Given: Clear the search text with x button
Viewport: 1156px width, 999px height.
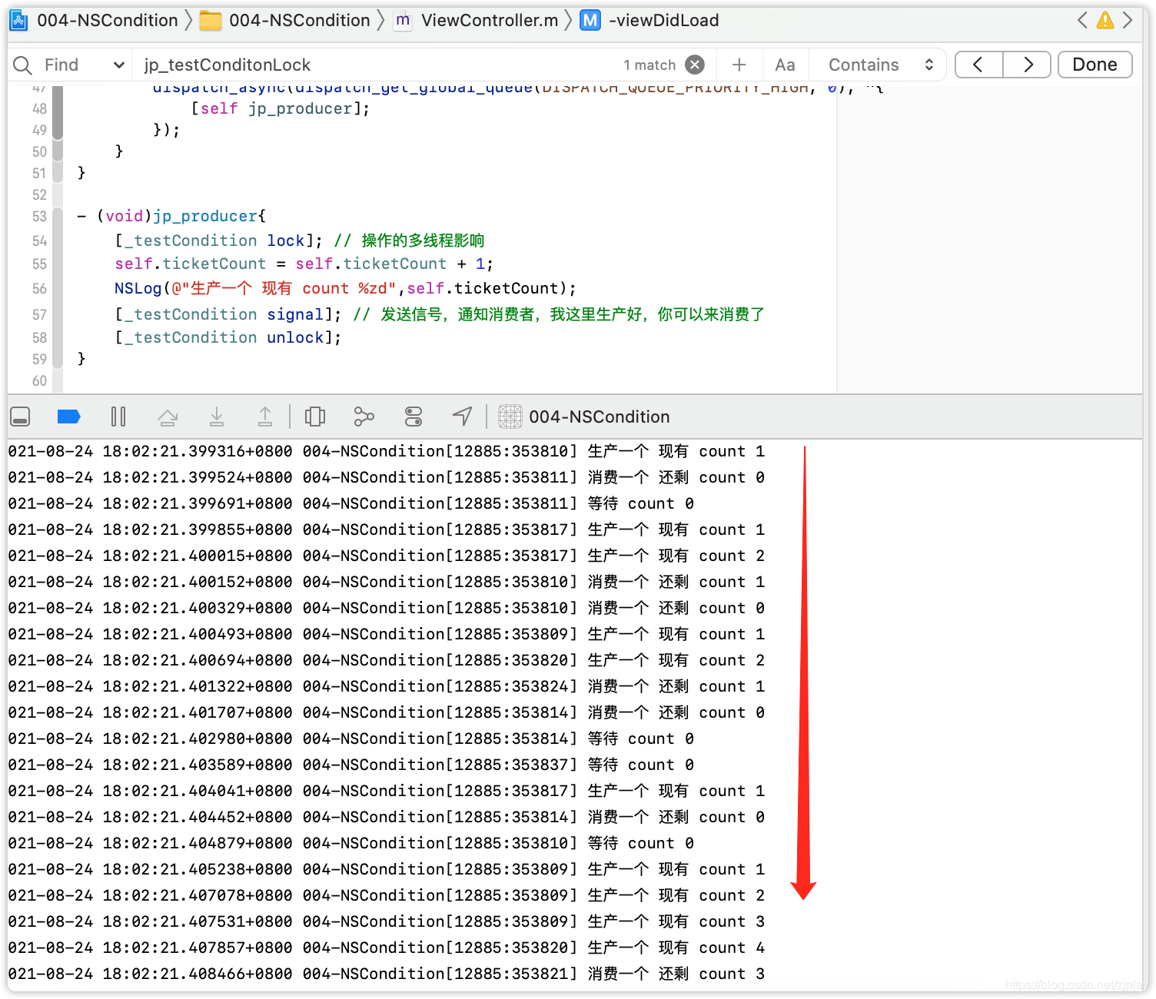Looking at the screenshot, I should tap(695, 65).
